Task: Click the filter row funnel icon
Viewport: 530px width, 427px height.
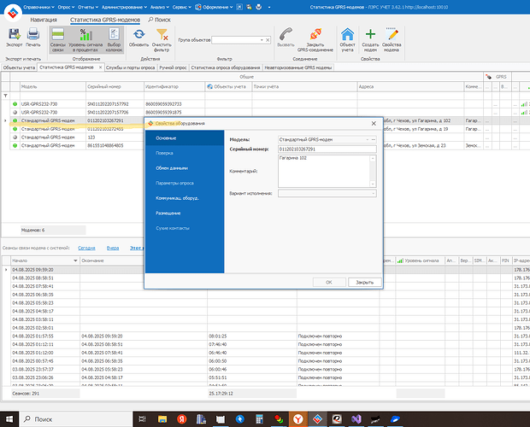Action: pyautogui.click(x=6, y=96)
